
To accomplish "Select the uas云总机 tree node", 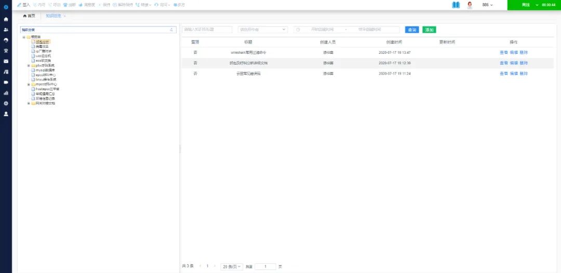I will (43, 56).
